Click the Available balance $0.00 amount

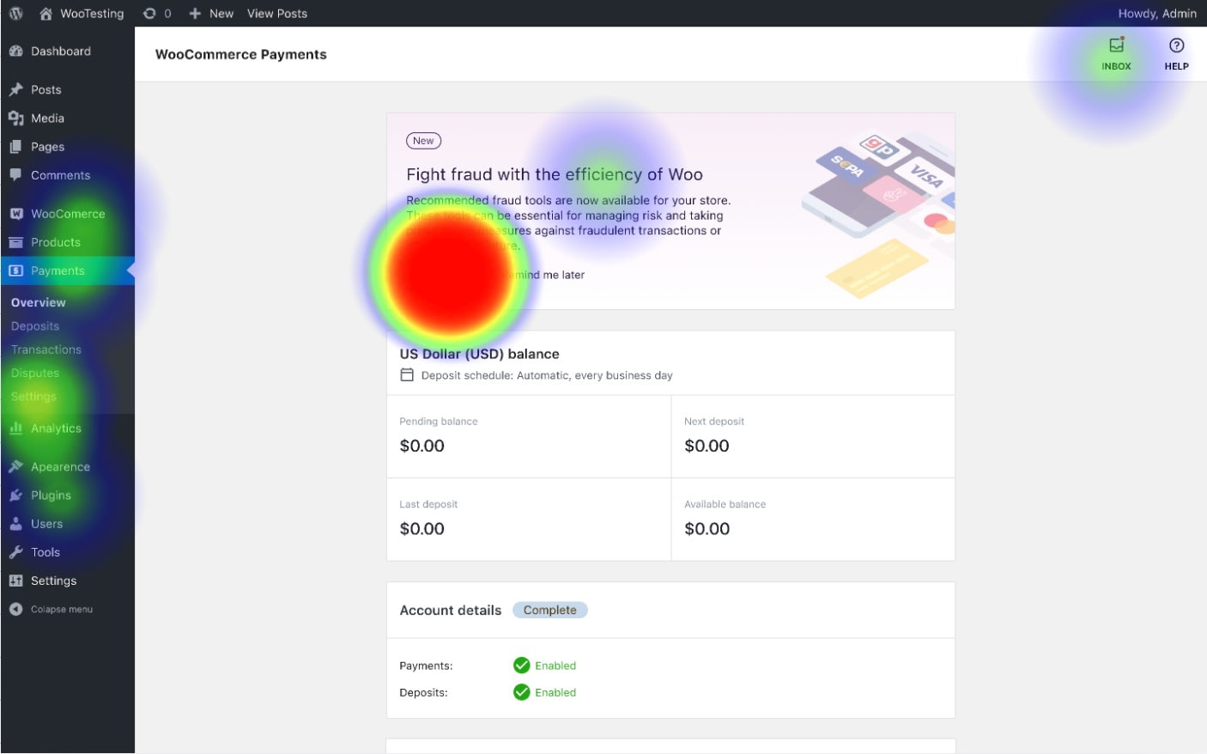[x=707, y=529]
